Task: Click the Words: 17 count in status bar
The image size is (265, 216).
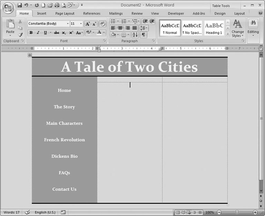Action: pyautogui.click(x=11, y=213)
